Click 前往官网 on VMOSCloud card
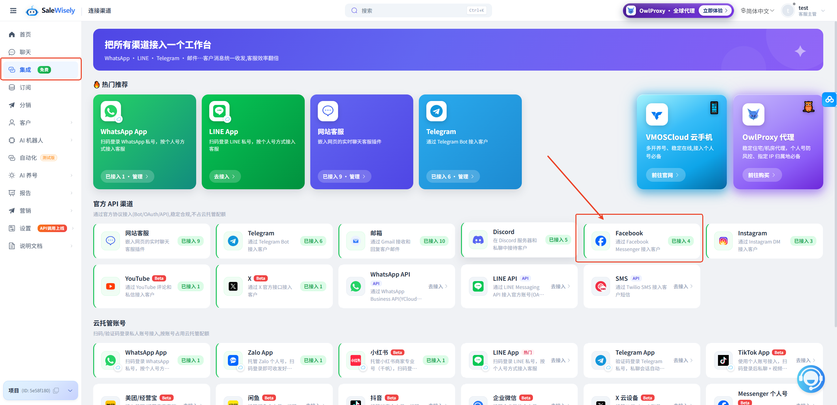This screenshot has width=837, height=405. coord(666,175)
